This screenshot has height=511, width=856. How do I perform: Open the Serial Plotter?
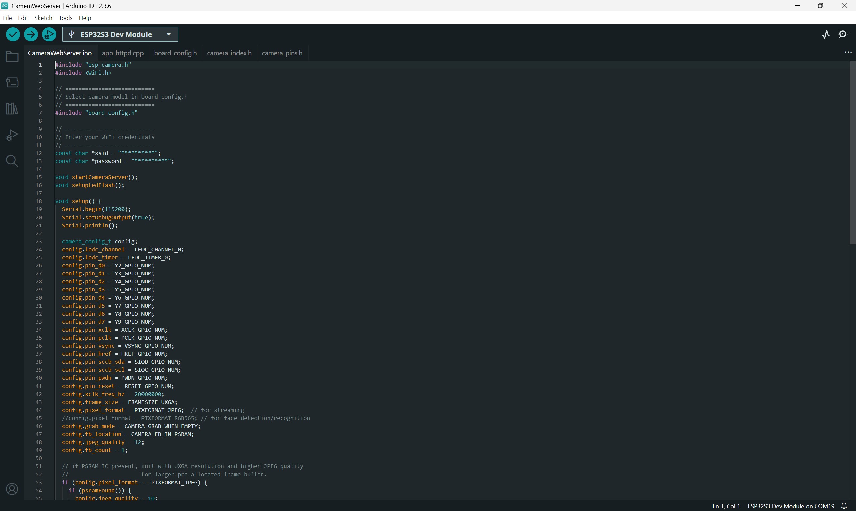(825, 34)
